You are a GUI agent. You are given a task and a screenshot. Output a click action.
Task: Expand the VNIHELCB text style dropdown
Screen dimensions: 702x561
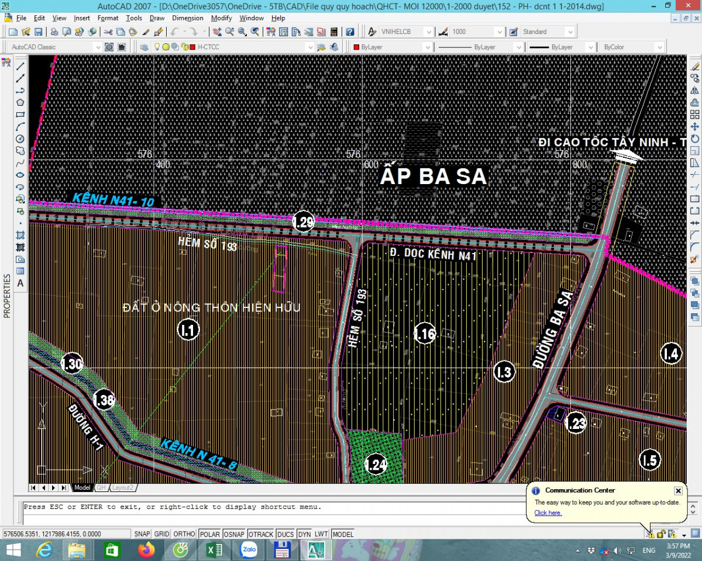[x=428, y=32]
